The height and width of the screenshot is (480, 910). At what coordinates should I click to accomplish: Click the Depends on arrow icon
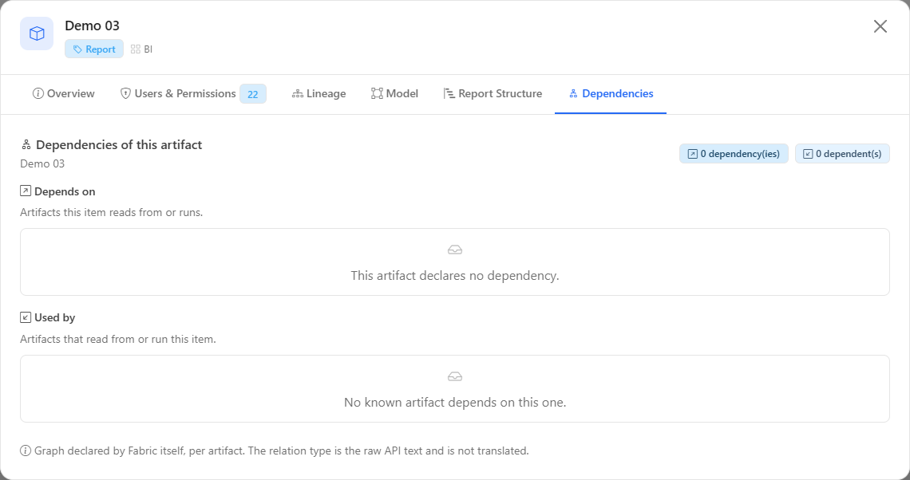coord(26,191)
